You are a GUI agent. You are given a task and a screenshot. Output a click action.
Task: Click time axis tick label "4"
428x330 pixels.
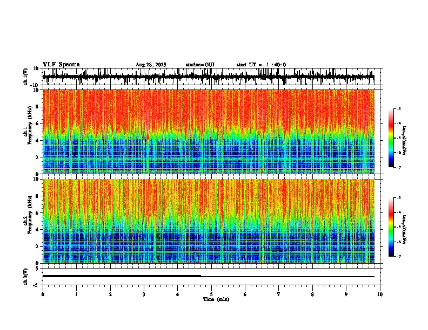178,294
